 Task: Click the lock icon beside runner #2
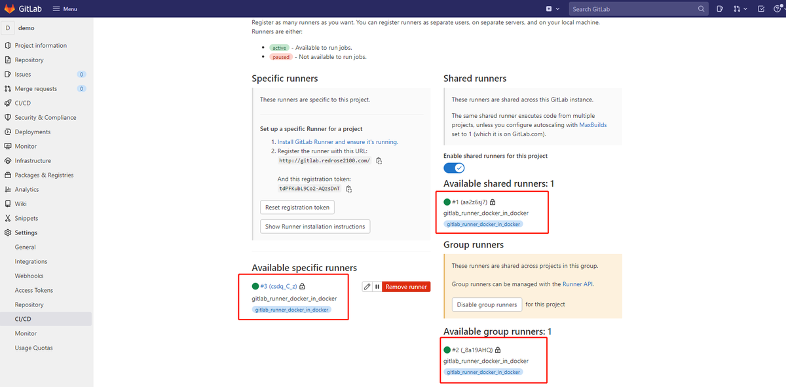(x=498, y=350)
